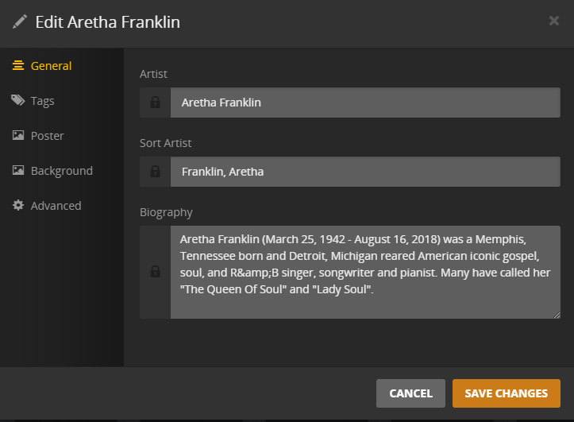The height and width of the screenshot is (422, 574).
Task: Click into the Artist name field
Action: (365, 103)
